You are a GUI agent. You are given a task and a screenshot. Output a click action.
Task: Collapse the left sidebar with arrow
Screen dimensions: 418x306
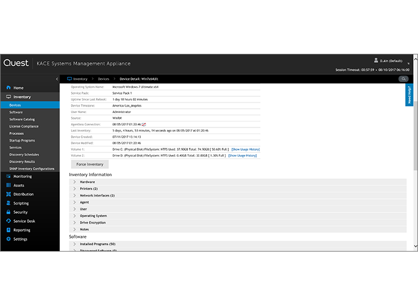[57, 79]
